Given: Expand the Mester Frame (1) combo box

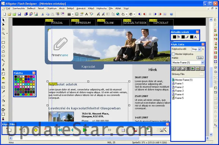Looking at the screenshot, I should [202, 63].
